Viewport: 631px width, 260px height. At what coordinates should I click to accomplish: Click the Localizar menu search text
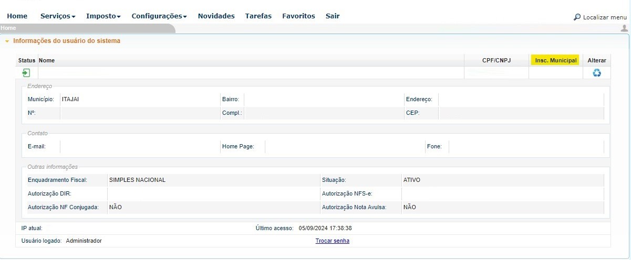605,17
